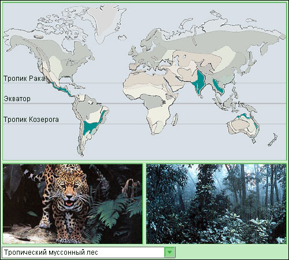Click the 'Тропик Рака' label

click(24, 79)
